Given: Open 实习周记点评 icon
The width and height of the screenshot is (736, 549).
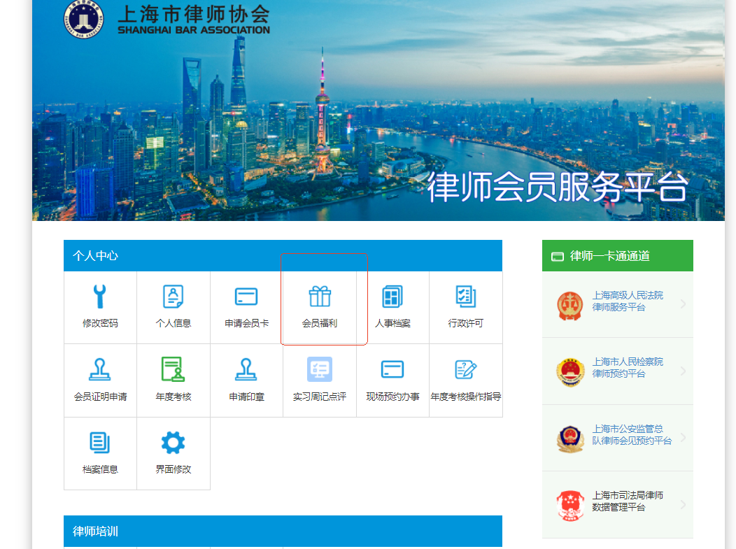Looking at the screenshot, I should click(320, 369).
